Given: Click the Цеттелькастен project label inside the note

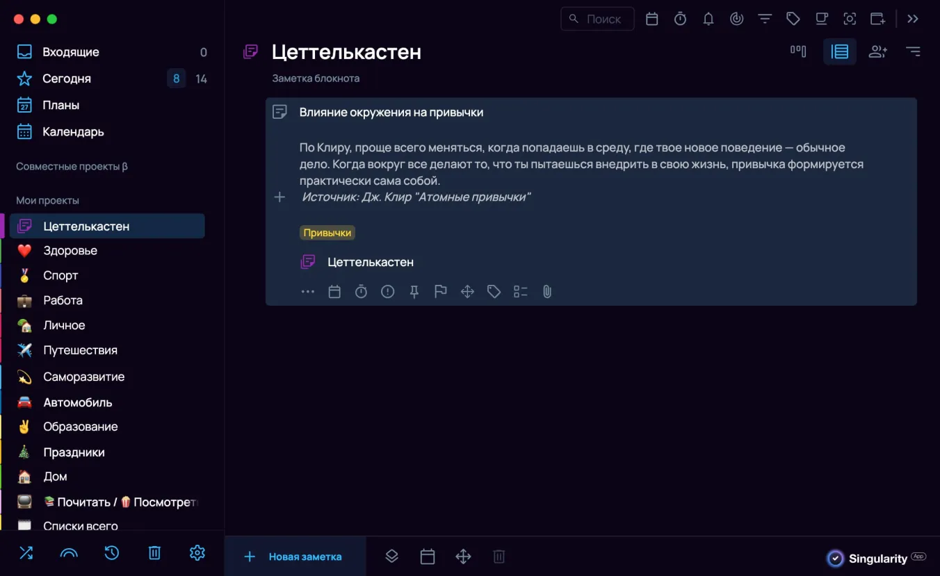Looking at the screenshot, I should click(x=371, y=262).
